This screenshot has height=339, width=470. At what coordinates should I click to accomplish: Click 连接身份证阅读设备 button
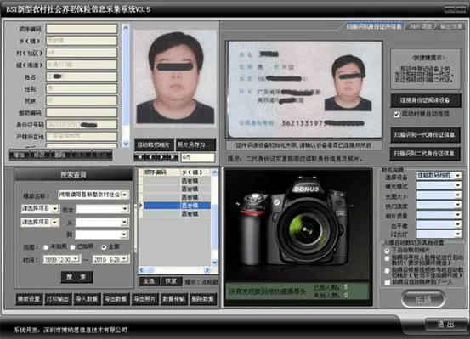pyautogui.click(x=425, y=100)
